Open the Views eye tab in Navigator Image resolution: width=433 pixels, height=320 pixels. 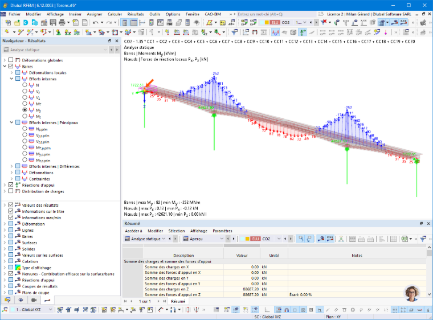pos(21,300)
